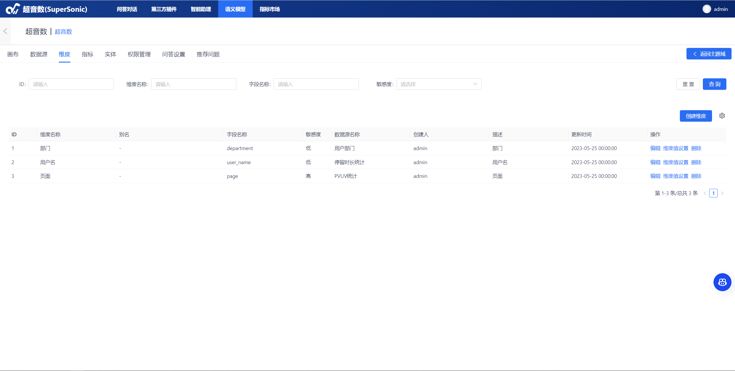Go to previous page arrow
Screen dimensions: 735x371
click(705, 193)
